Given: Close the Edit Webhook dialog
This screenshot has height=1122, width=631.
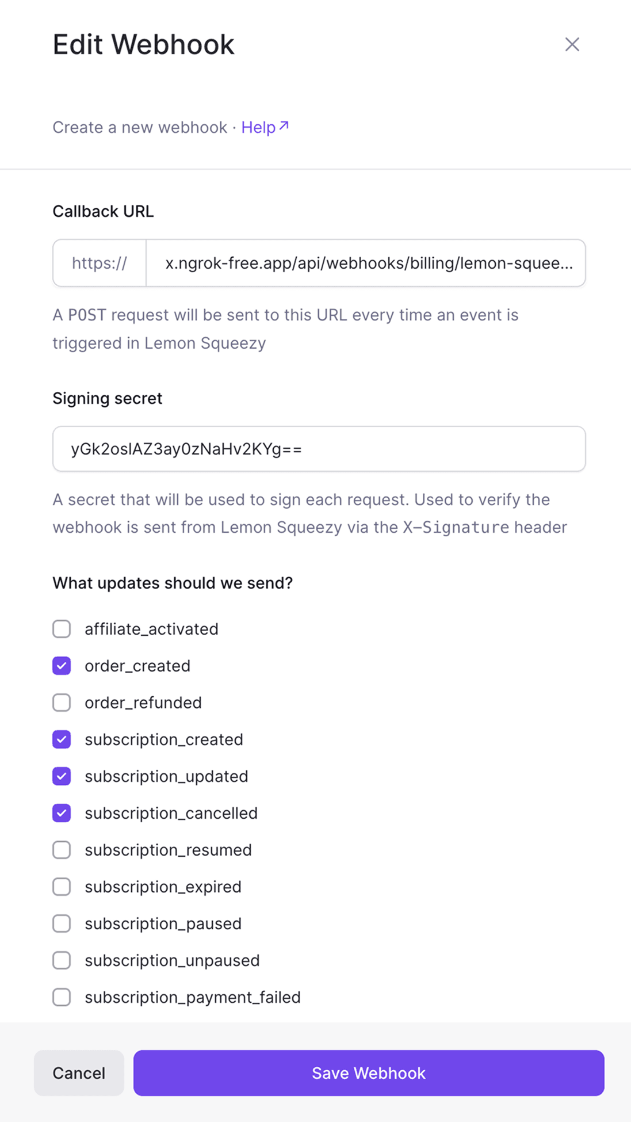Looking at the screenshot, I should (x=572, y=44).
